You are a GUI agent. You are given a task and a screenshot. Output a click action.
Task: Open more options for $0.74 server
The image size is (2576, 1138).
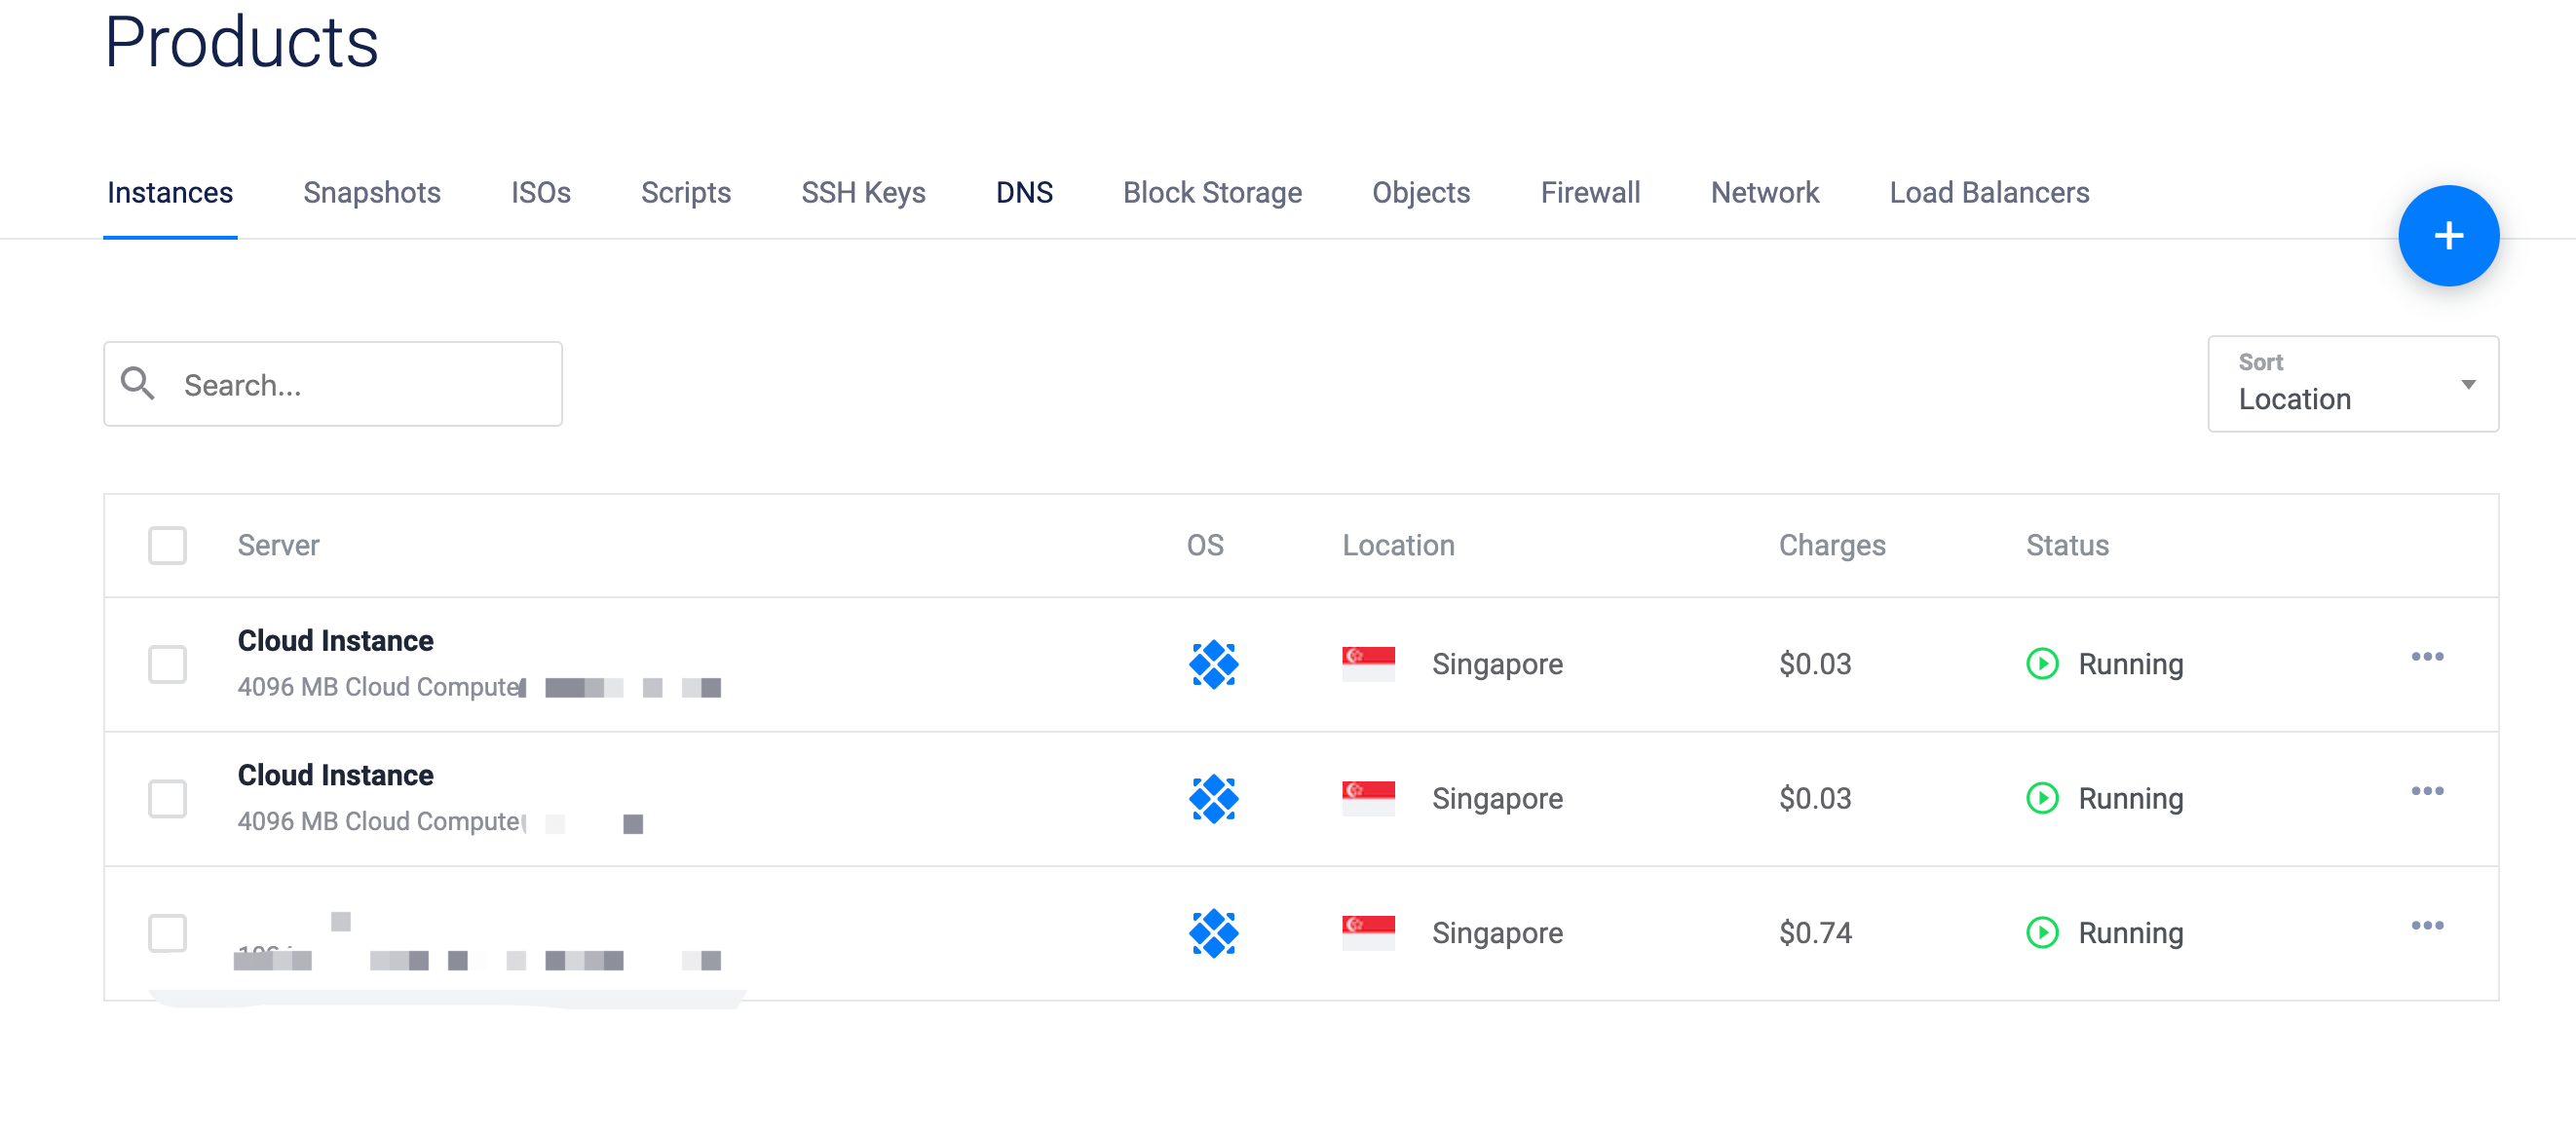tap(2426, 926)
